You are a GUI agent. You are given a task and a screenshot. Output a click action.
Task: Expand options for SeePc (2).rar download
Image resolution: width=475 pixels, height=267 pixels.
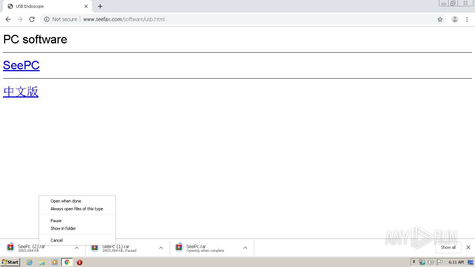click(77, 248)
